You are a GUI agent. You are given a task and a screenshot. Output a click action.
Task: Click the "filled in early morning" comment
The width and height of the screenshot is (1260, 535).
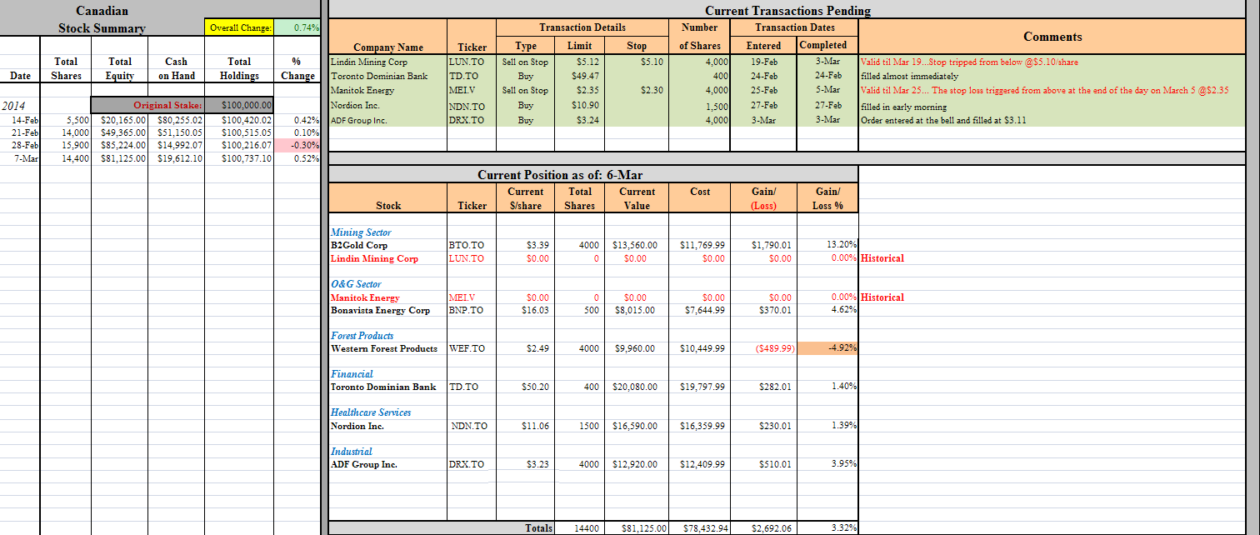pyautogui.click(x=903, y=107)
